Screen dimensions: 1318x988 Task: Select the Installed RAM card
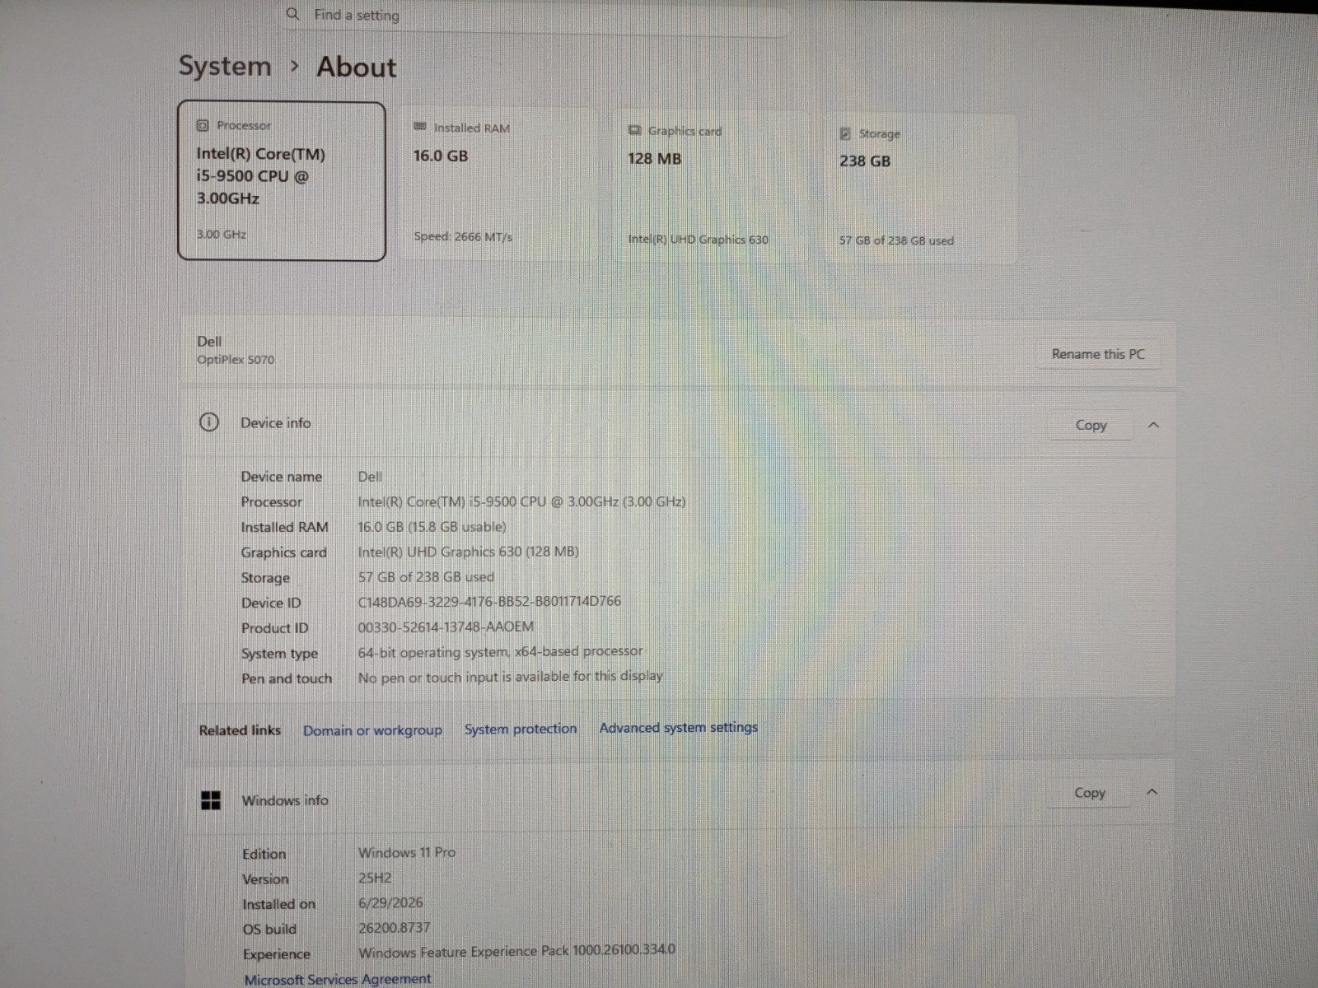498,184
